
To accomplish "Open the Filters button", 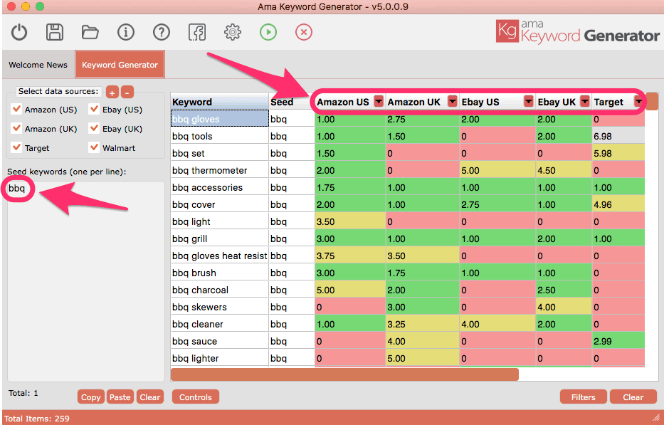I will point(584,397).
